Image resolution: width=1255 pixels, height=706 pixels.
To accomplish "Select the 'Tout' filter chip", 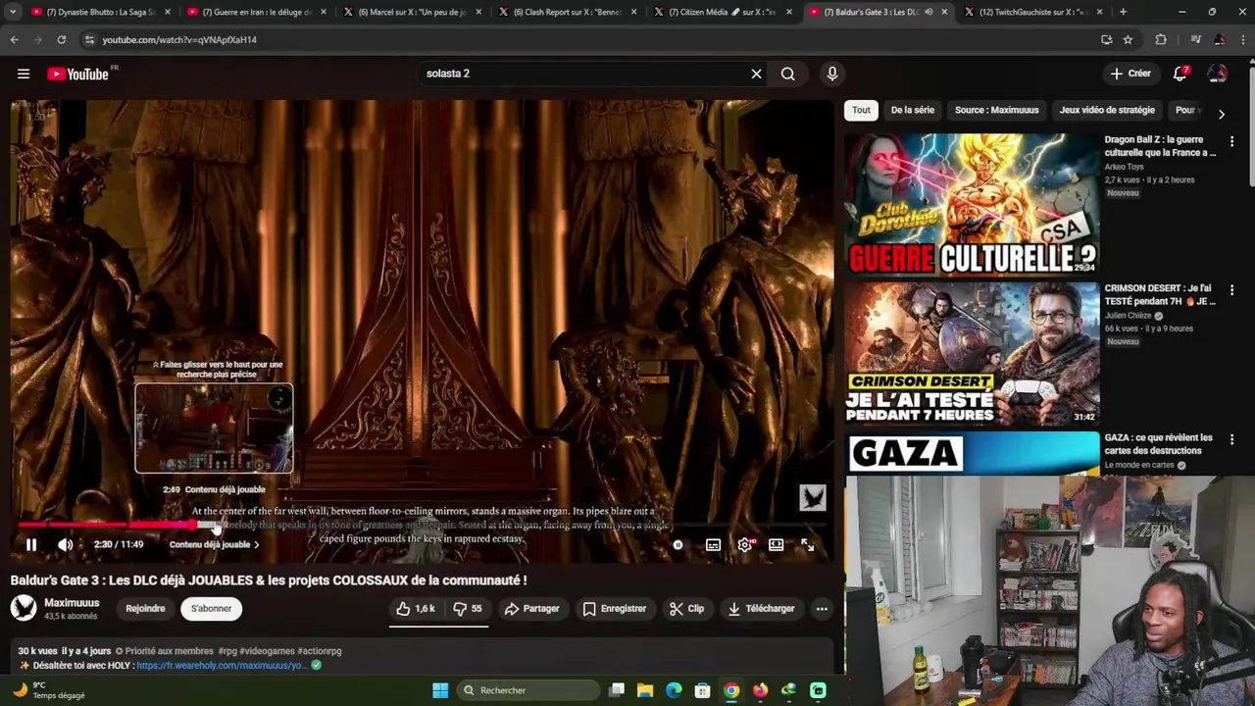I will (x=861, y=110).
